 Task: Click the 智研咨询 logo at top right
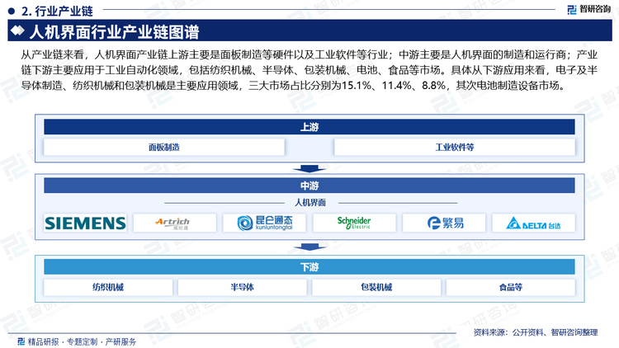[x=588, y=9]
